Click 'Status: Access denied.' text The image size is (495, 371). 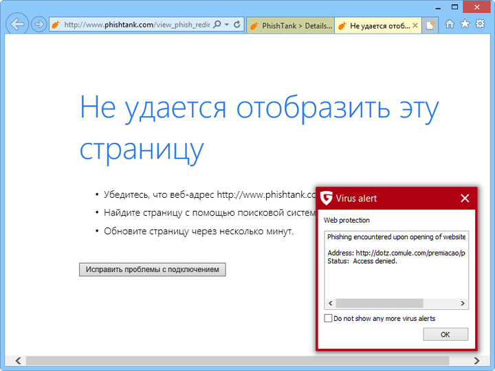(362, 261)
